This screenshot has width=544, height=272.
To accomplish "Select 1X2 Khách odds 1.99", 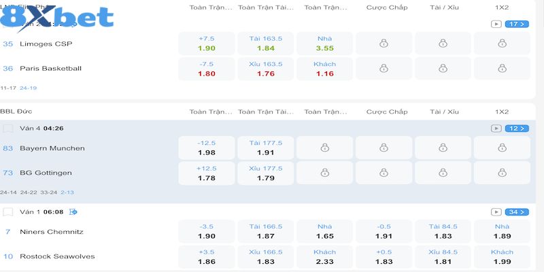I will [x=502, y=257].
